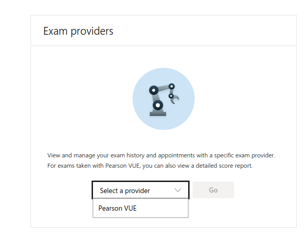Viewport: 306px width, 235px height.
Task: Click the robot's top right joint
Action: click(x=171, y=86)
